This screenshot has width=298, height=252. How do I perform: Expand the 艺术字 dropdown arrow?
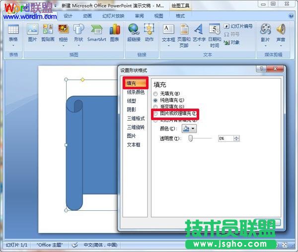coord(199,46)
